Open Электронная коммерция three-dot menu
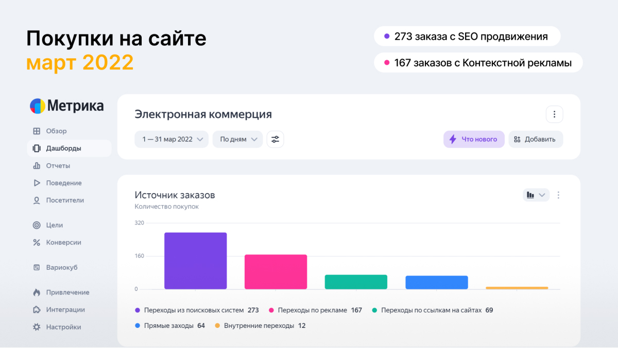The width and height of the screenshot is (618, 348). (554, 114)
